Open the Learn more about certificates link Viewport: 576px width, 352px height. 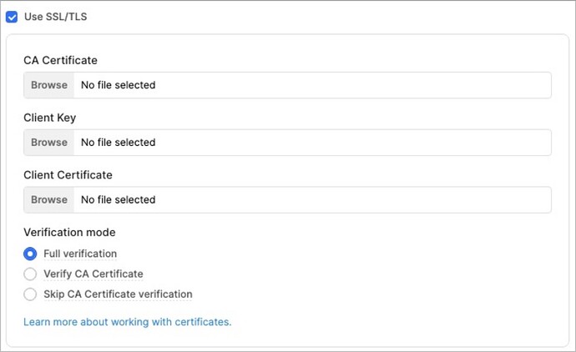pyautogui.click(x=127, y=322)
